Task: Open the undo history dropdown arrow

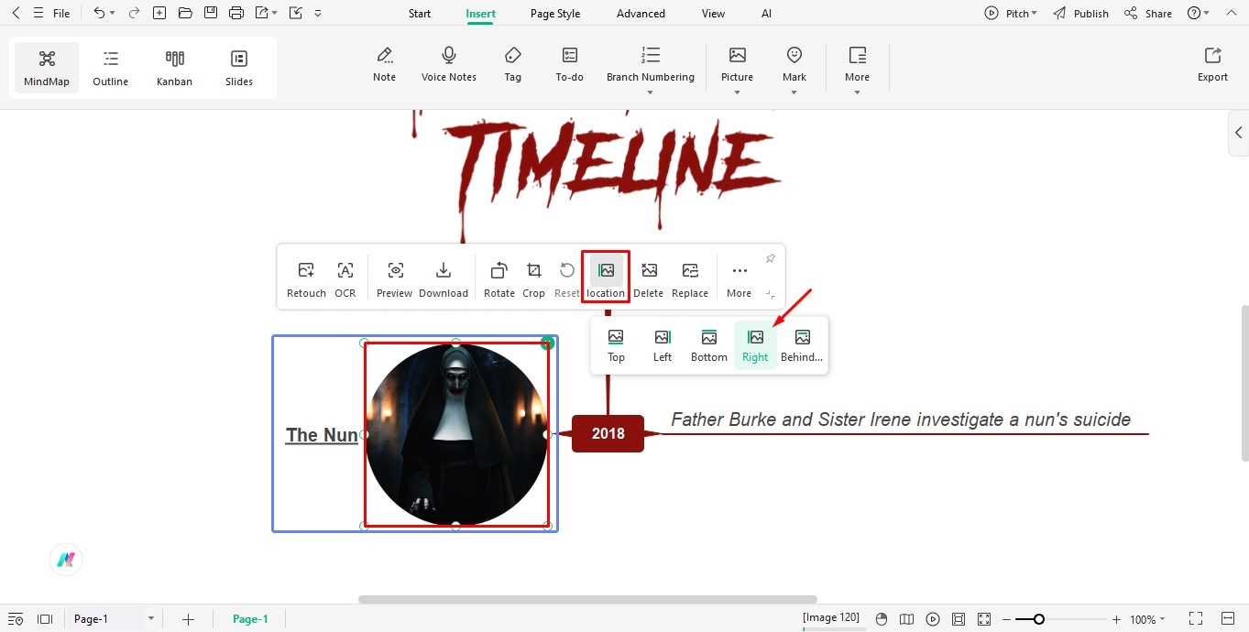Action: [113, 13]
